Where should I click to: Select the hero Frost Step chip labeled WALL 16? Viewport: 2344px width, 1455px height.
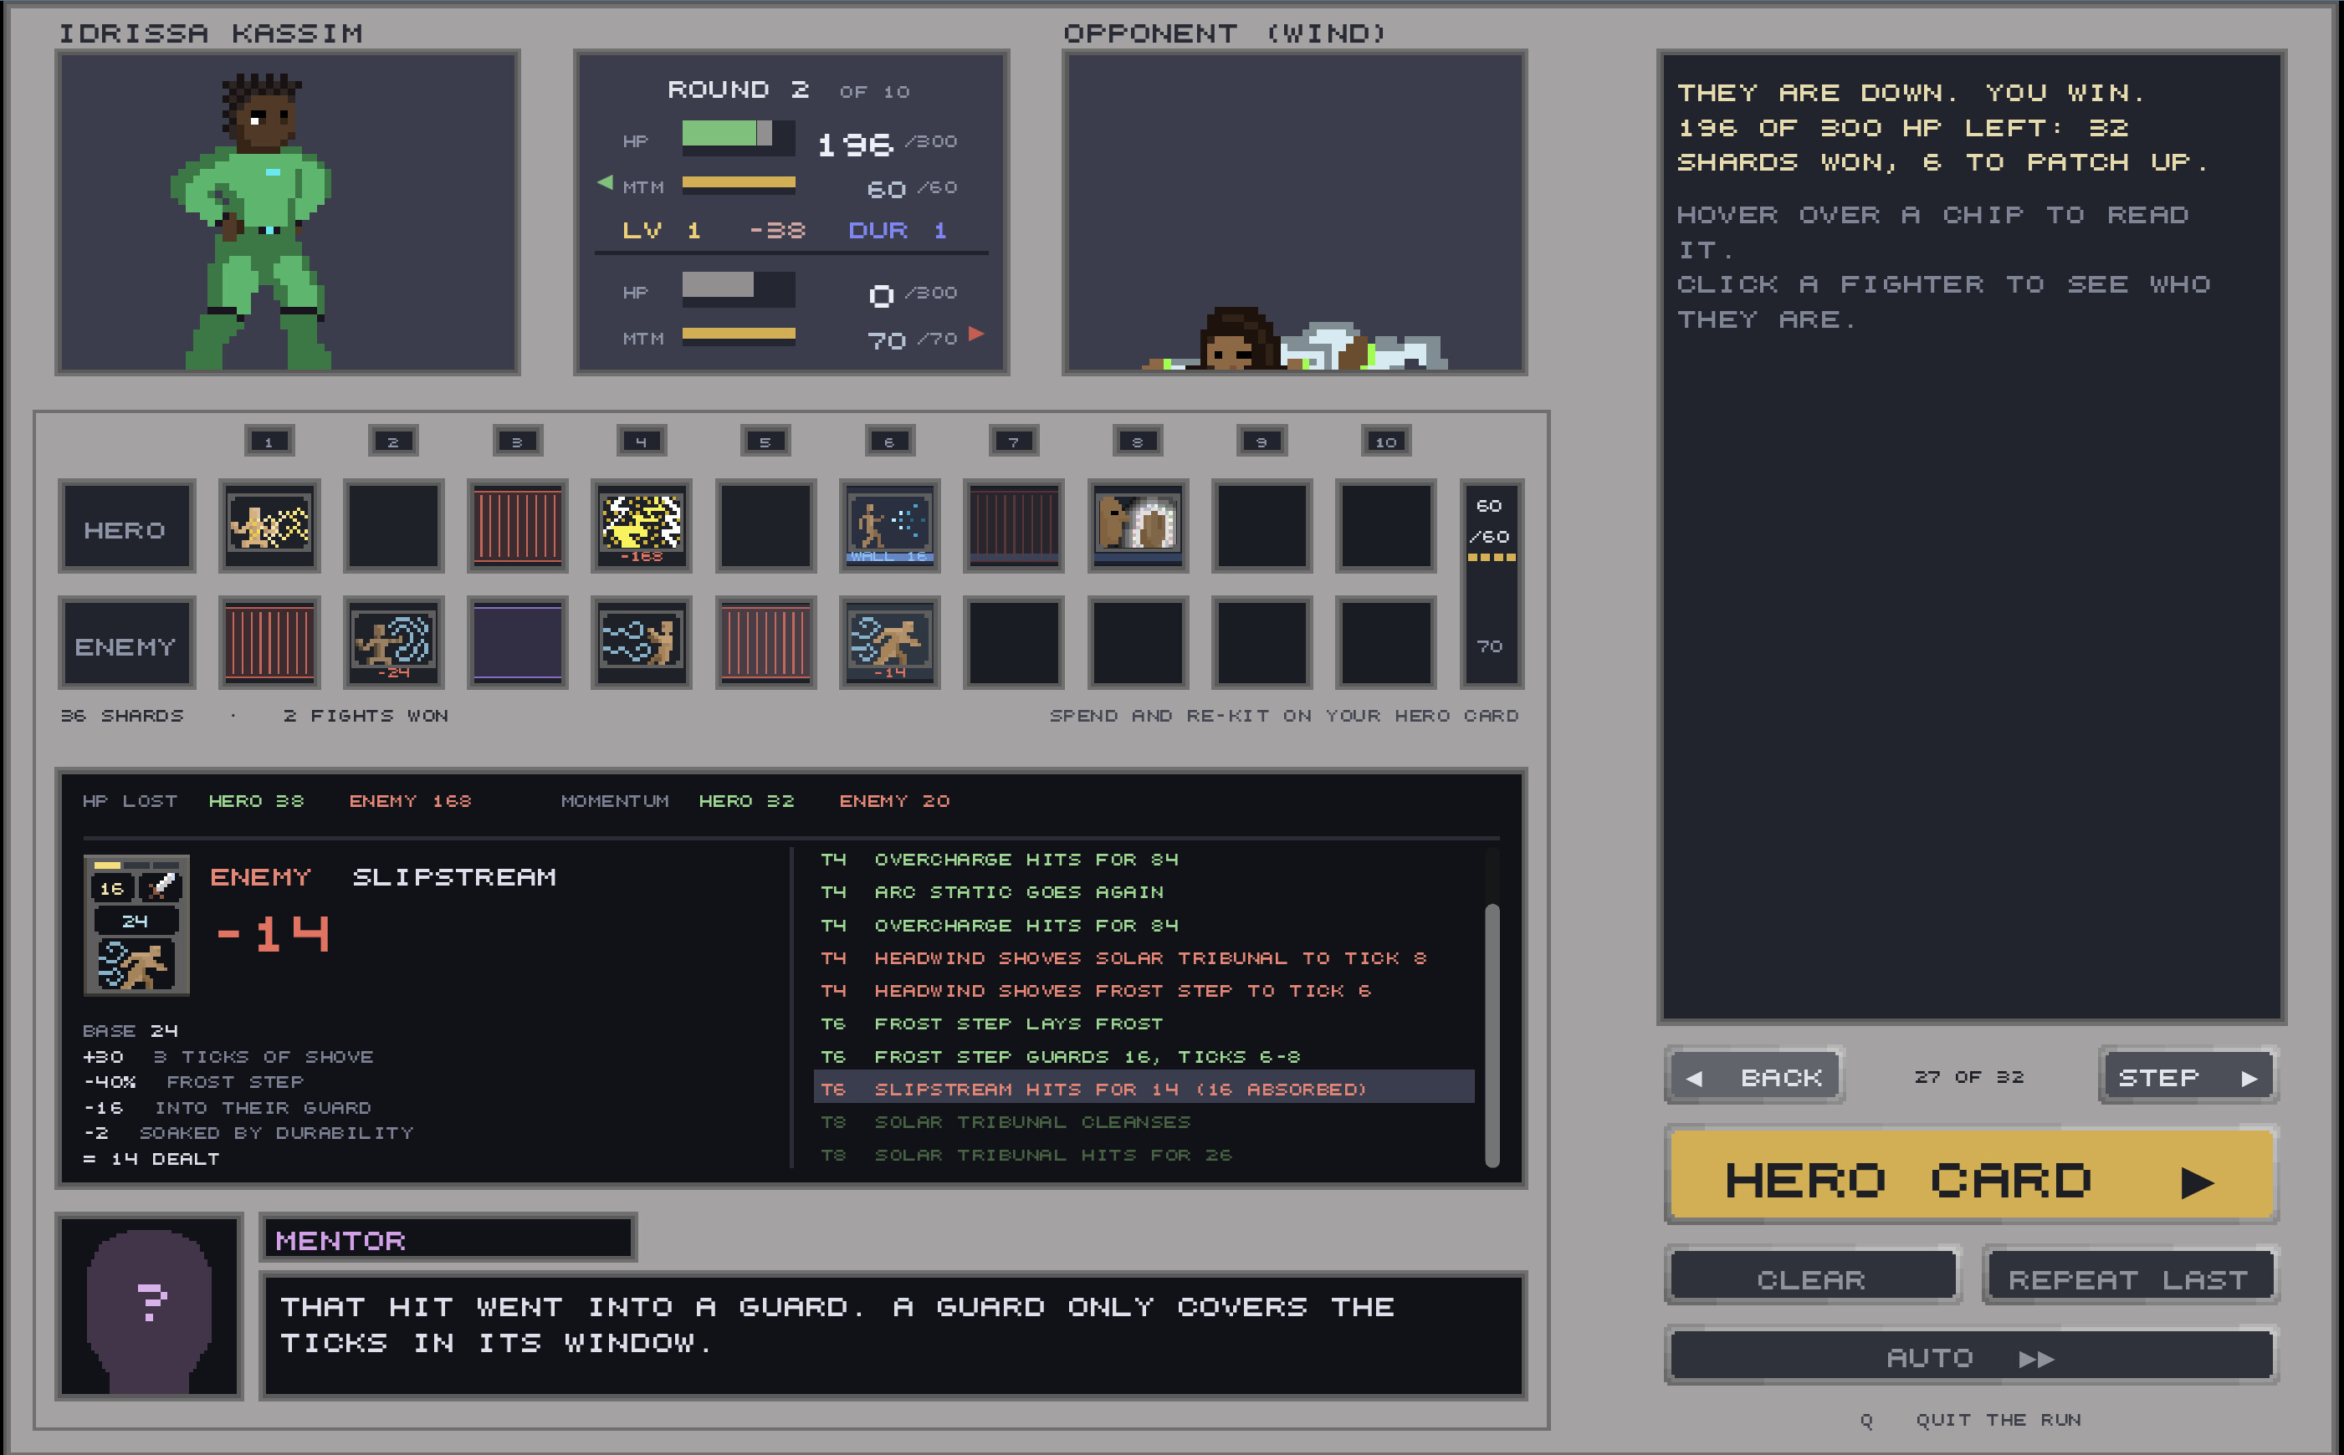click(889, 525)
